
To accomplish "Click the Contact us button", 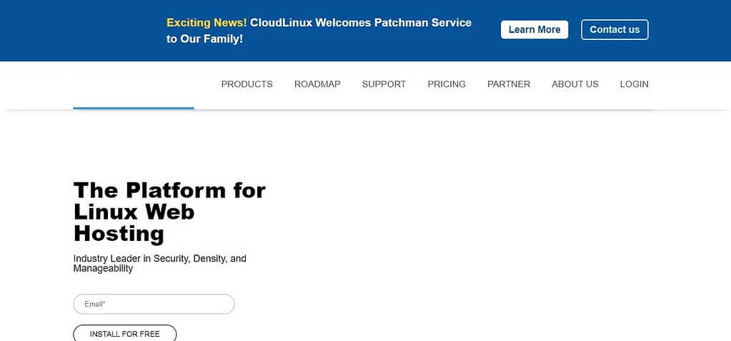I will pos(615,29).
